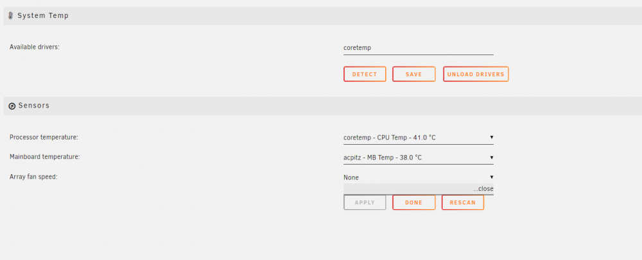This screenshot has width=642, height=260.
Task: Click the ...close link
Action: [x=483, y=189]
